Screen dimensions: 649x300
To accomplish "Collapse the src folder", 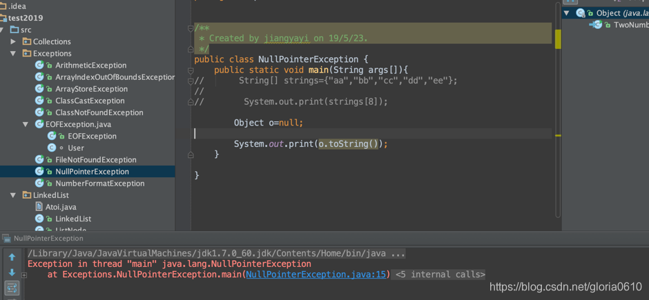I will tap(3, 30).
